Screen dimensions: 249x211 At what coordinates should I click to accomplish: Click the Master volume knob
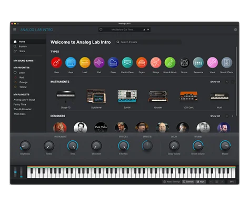coord(225,146)
